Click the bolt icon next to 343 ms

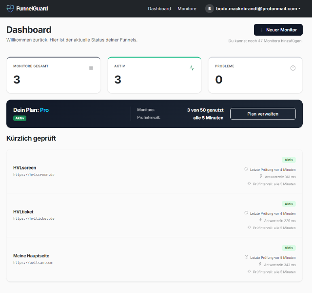[x=260, y=264]
